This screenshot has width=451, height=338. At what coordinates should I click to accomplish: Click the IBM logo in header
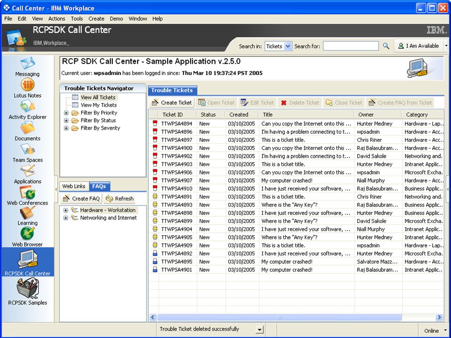(x=436, y=30)
